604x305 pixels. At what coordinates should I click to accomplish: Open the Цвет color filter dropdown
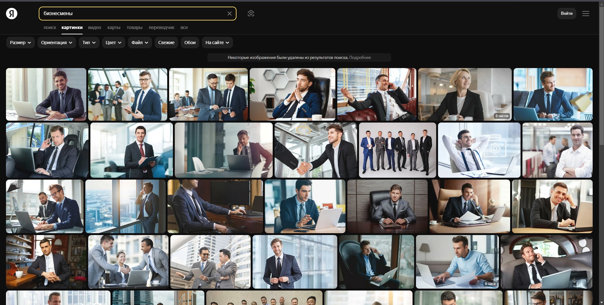(113, 43)
